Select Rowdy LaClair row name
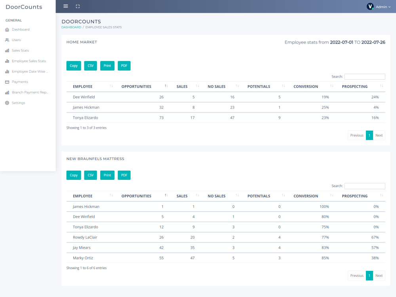 point(85,237)
